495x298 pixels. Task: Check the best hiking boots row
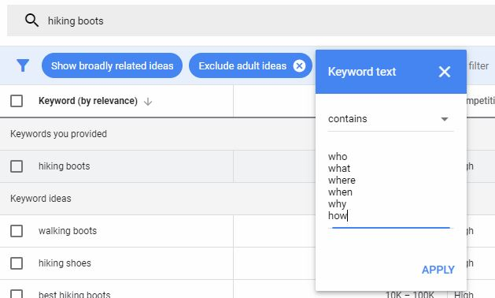click(17, 293)
